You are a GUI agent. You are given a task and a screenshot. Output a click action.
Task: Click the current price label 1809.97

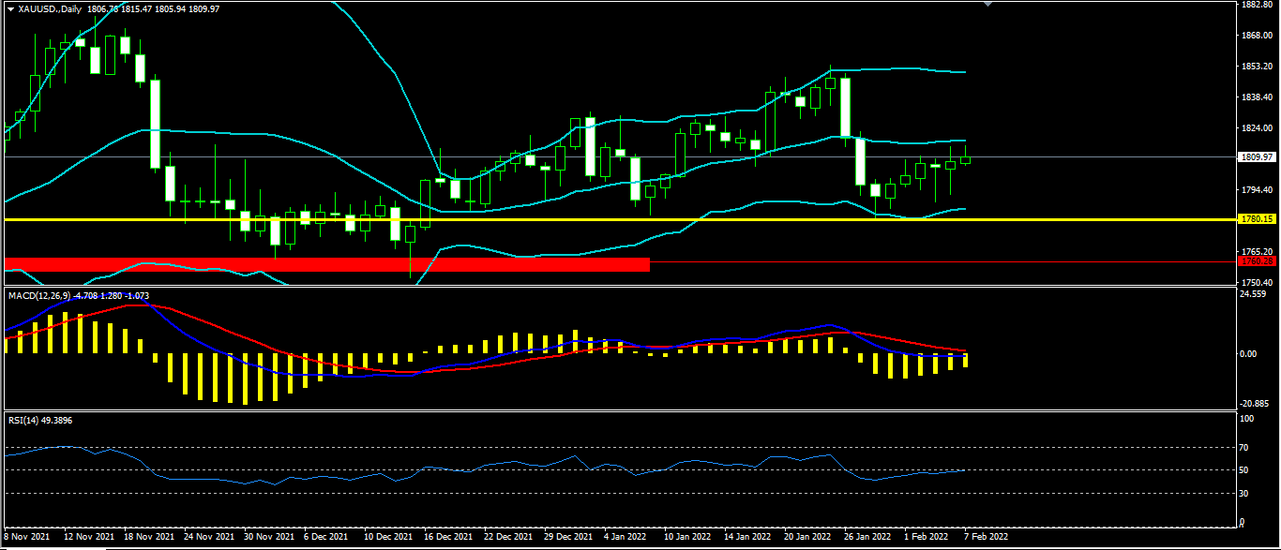[x=1256, y=157]
